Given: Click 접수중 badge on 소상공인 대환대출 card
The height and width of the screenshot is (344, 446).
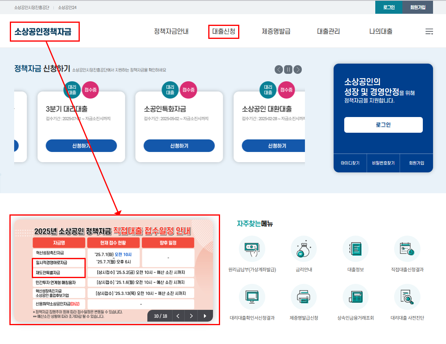Looking at the screenshot, I should coord(286,90).
